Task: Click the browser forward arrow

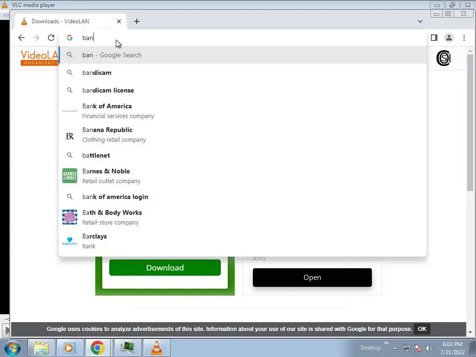Action: pyautogui.click(x=36, y=38)
